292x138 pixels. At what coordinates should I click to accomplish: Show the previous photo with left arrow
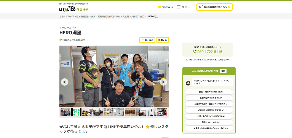[65, 82]
